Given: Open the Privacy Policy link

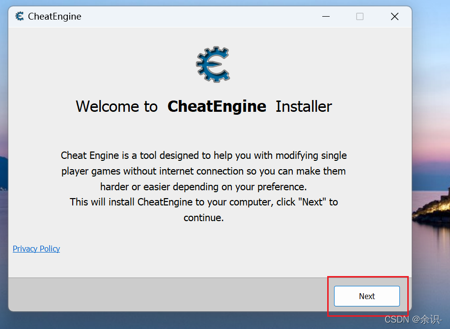Looking at the screenshot, I should coord(36,249).
